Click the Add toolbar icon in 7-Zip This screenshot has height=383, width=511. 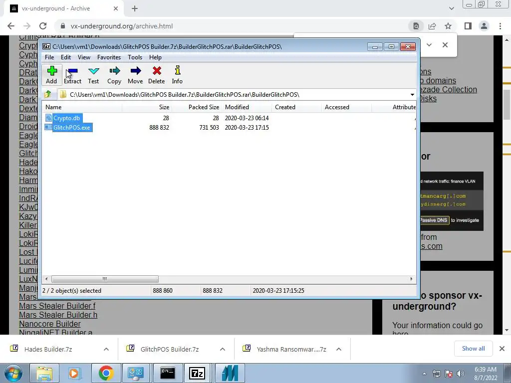coord(51,75)
